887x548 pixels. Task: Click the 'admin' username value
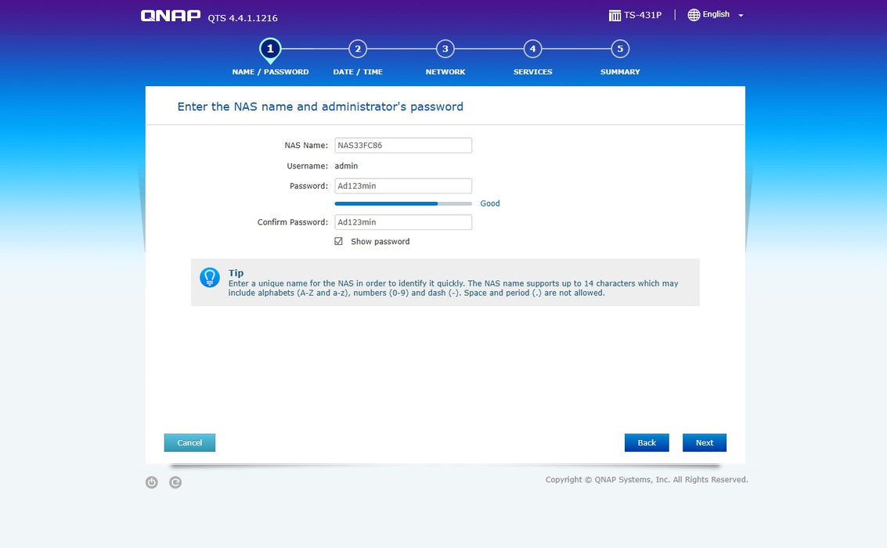346,166
